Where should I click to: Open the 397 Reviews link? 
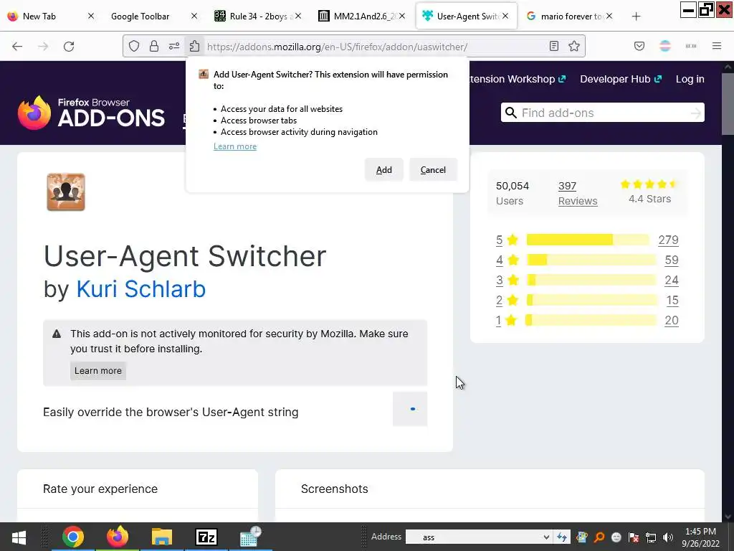tap(578, 194)
